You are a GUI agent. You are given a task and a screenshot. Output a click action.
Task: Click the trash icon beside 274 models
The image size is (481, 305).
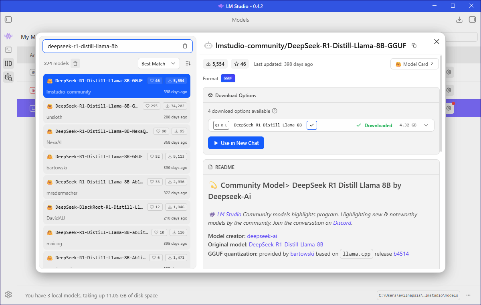(x=76, y=63)
